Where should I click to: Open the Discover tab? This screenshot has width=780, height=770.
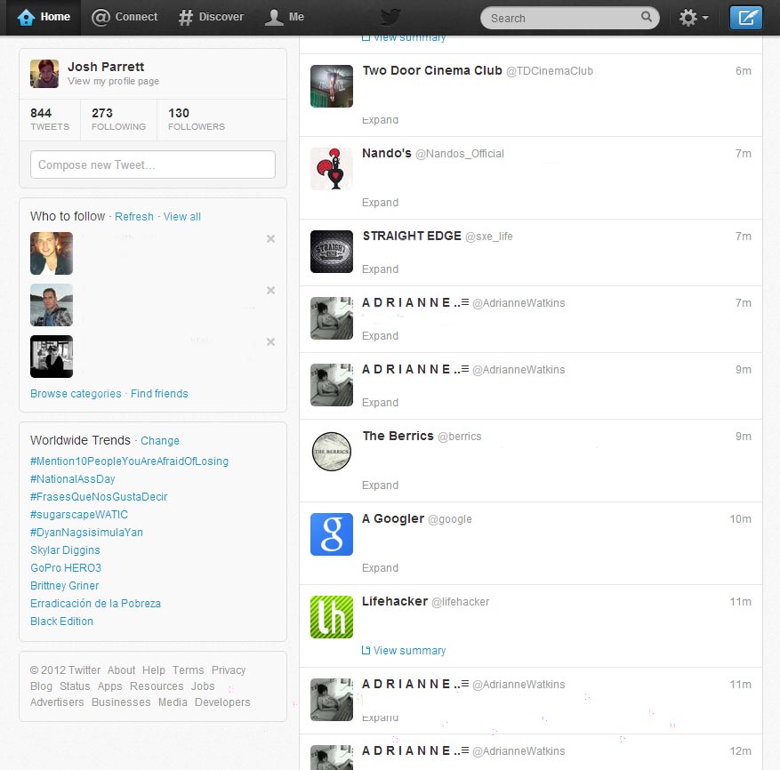coord(211,17)
